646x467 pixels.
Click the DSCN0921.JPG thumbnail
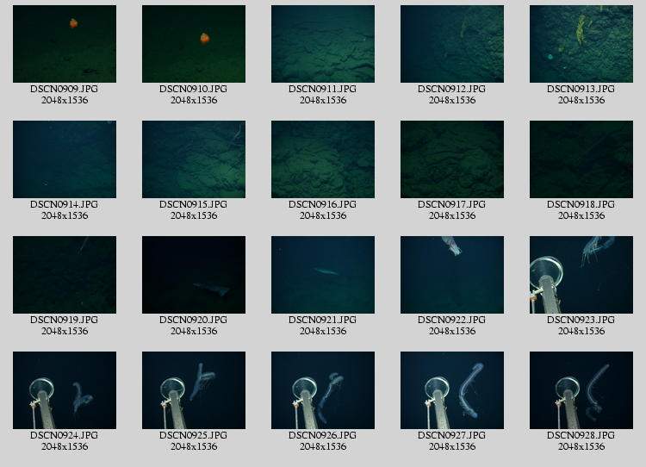(323, 275)
